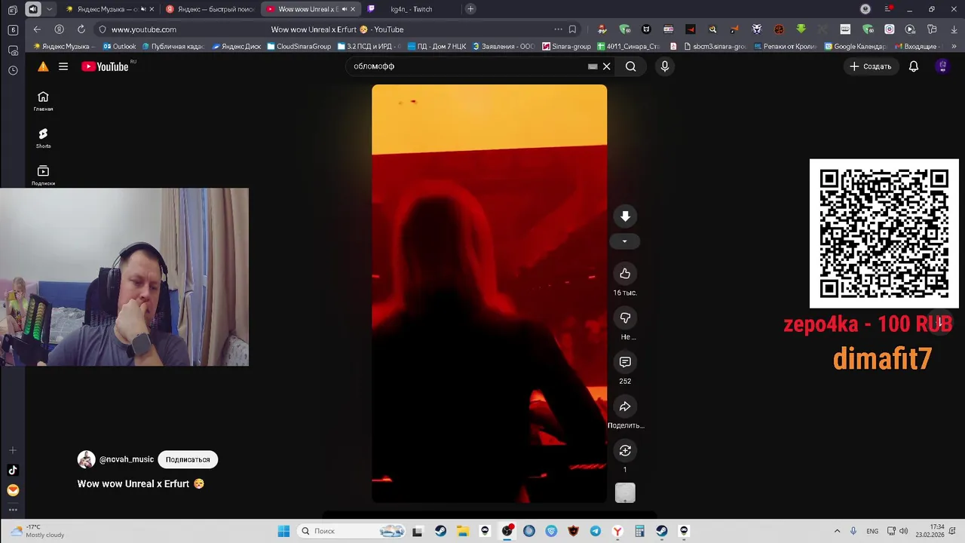This screenshot has height=543, width=965.
Task: Bookmark this page with the bookmark icon
Action: [x=572, y=29]
